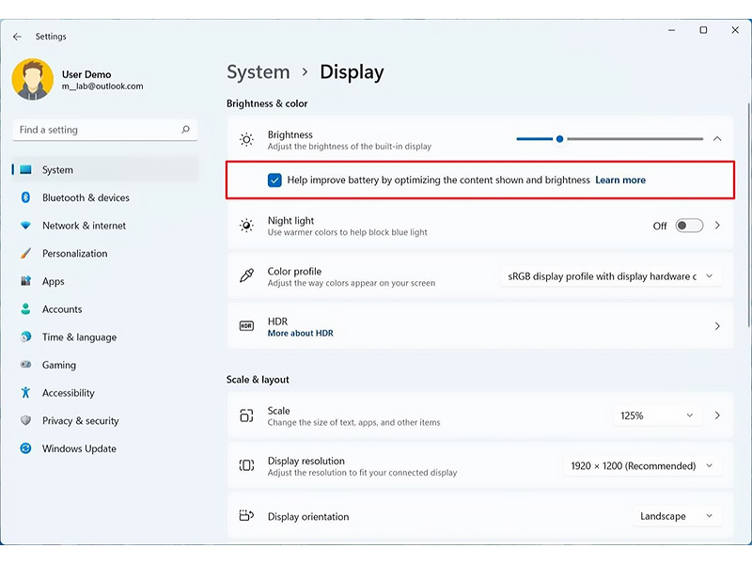The image size is (752, 564).
Task: Open Night light settings chevron
Action: 717,226
